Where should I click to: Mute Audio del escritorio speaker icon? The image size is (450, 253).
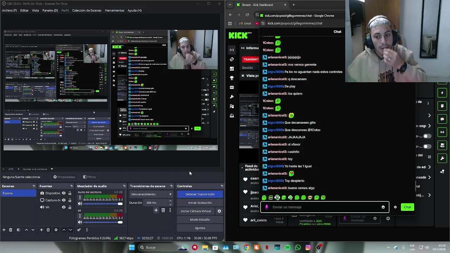point(80,204)
